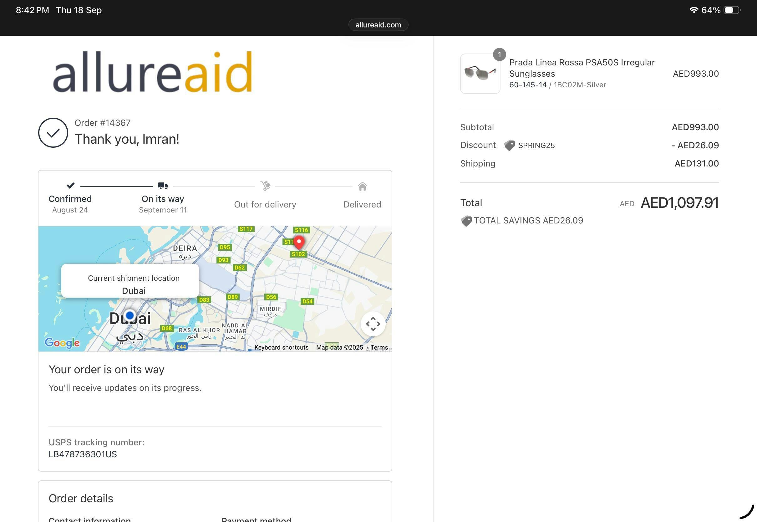Open map Keyboard shortcuts
Image resolution: width=757 pixels, height=522 pixels.
[281, 347]
